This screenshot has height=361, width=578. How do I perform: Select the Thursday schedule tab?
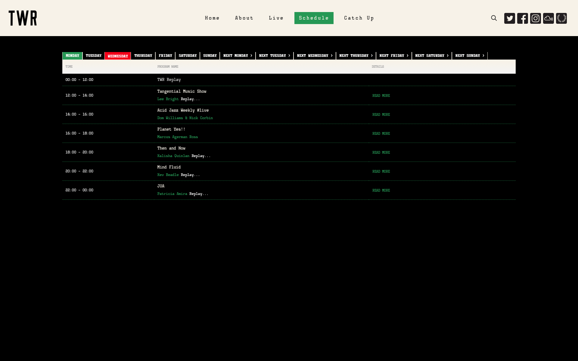click(143, 56)
